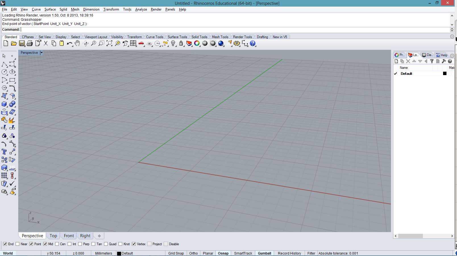Switch to the Curve Tools toolbar tab
This screenshot has height=256, width=457.
pos(154,37)
